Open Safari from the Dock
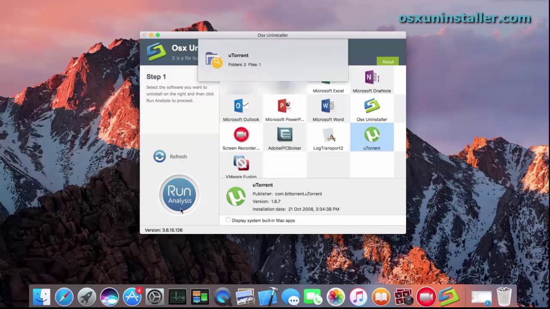Screen dimensions: 550x309 64,297
